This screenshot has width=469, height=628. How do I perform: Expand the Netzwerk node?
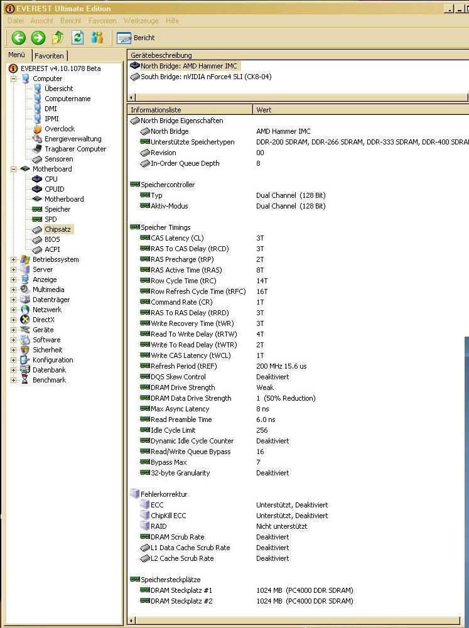[x=13, y=310]
